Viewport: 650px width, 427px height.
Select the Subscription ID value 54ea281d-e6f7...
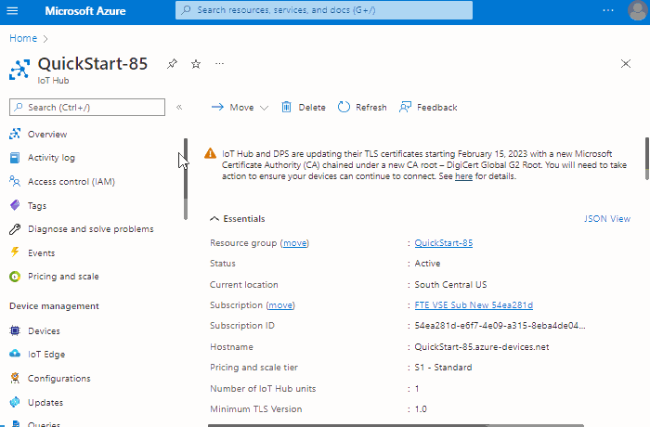500,326
